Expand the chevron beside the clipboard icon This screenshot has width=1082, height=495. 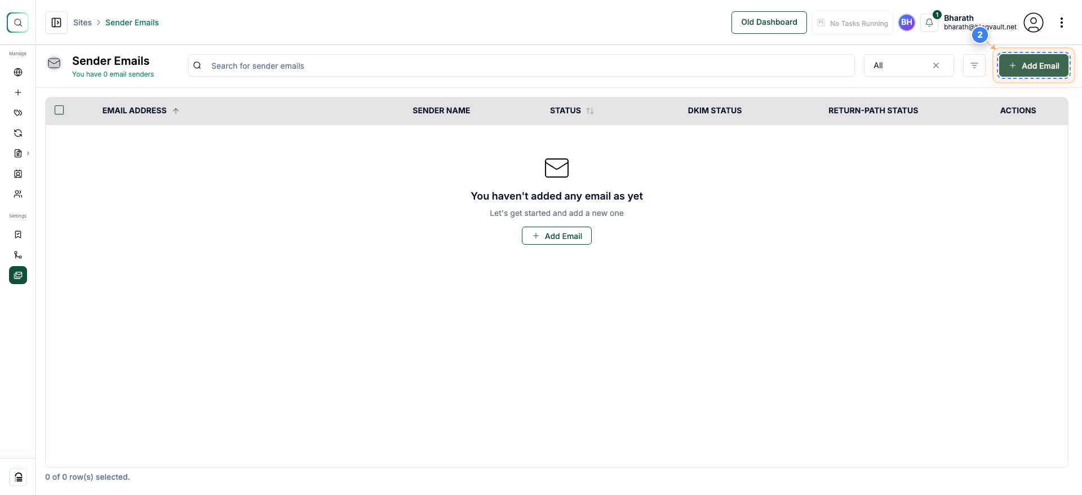tap(28, 153)
